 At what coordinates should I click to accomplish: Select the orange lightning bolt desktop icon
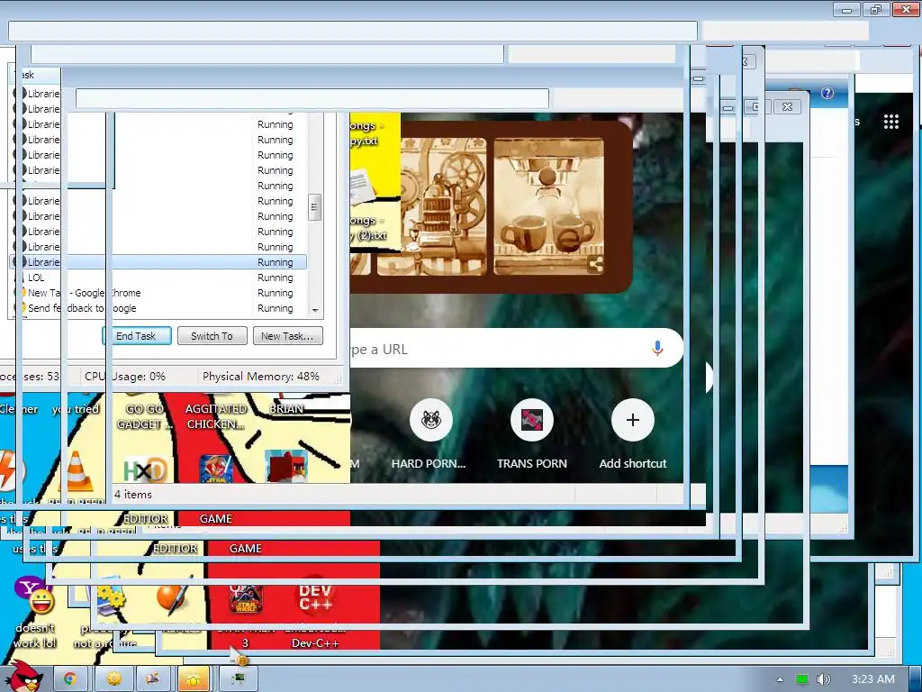[8, 470]
